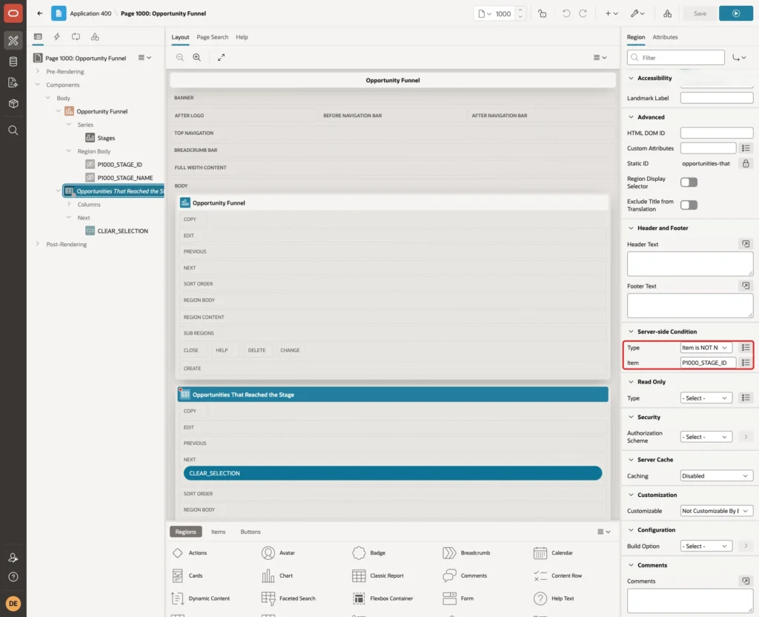
Task: Click the Landmark Label field
Action: (x=717, y=98)
